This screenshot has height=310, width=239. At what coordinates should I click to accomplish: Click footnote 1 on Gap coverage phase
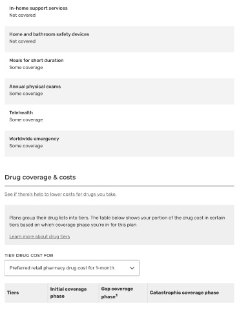coord(116,295)
